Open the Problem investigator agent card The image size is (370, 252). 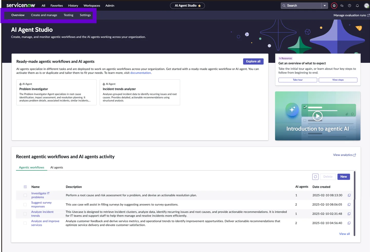(56, 92)
